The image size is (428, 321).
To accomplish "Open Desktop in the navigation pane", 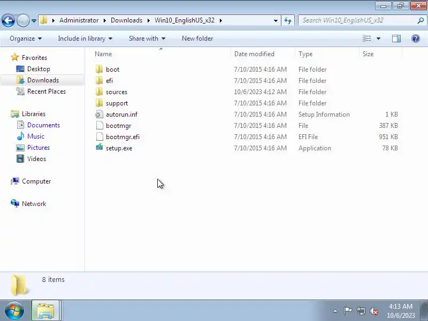I will coord(39,69).
